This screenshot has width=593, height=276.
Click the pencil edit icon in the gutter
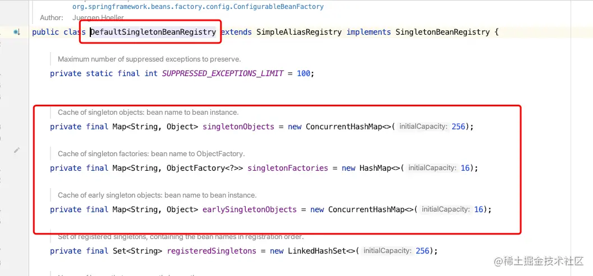coord(17,150)
